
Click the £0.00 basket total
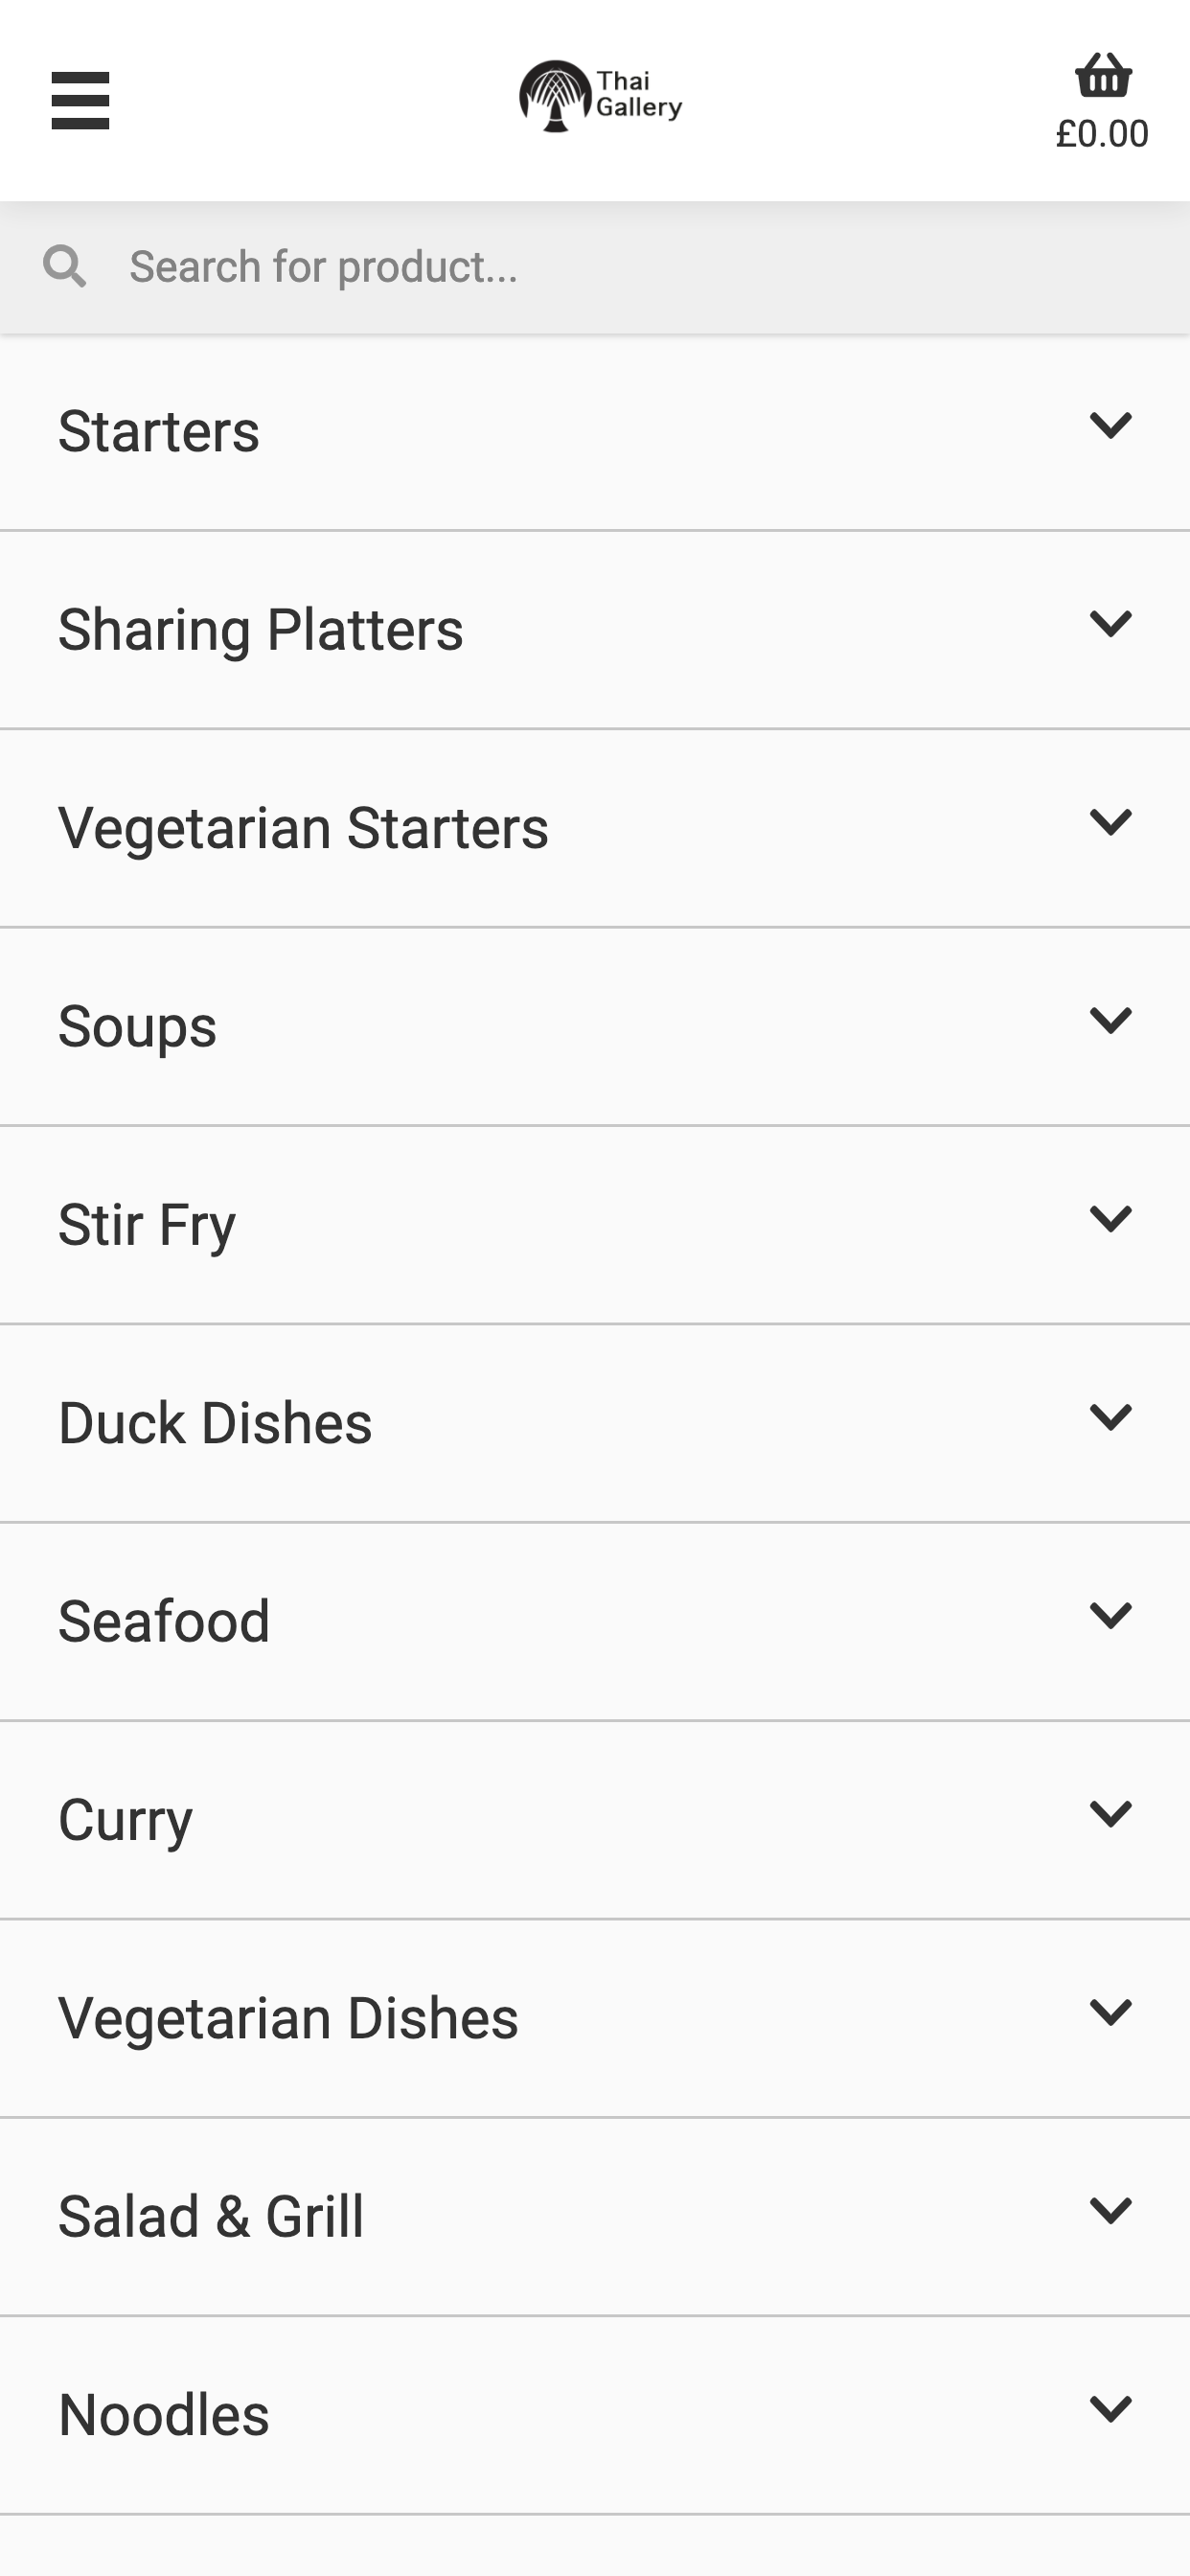(x=1102, y=134)
